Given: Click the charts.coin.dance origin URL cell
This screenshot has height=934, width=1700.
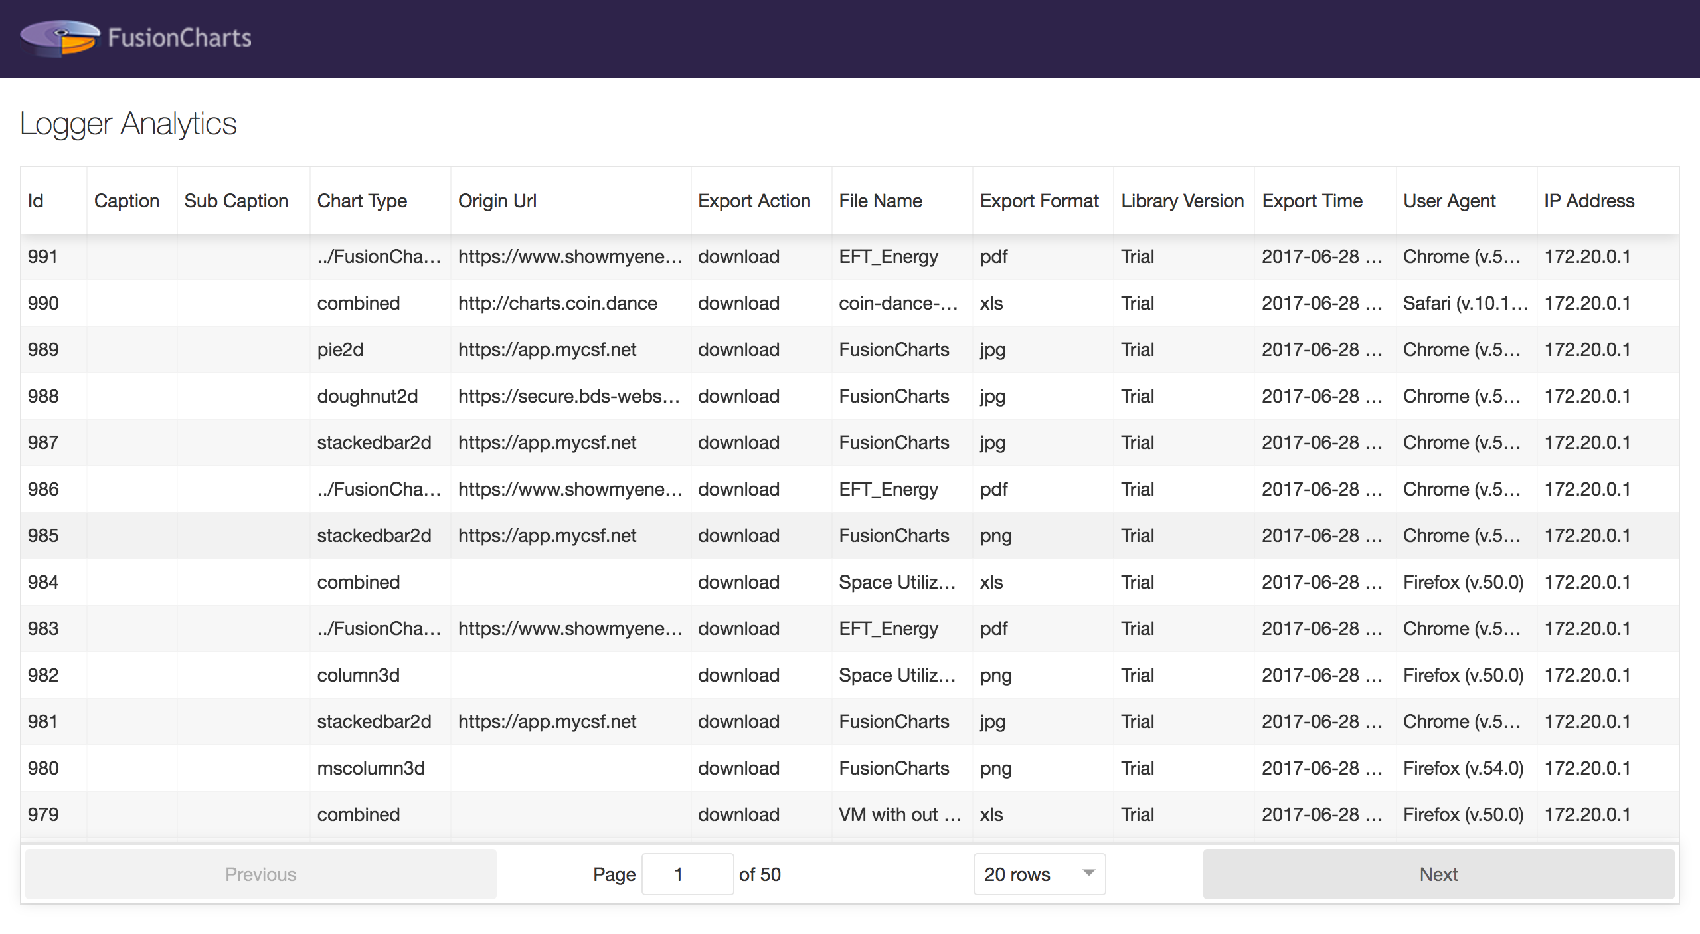Looking at the screenshot, I should tap(557, 303).
